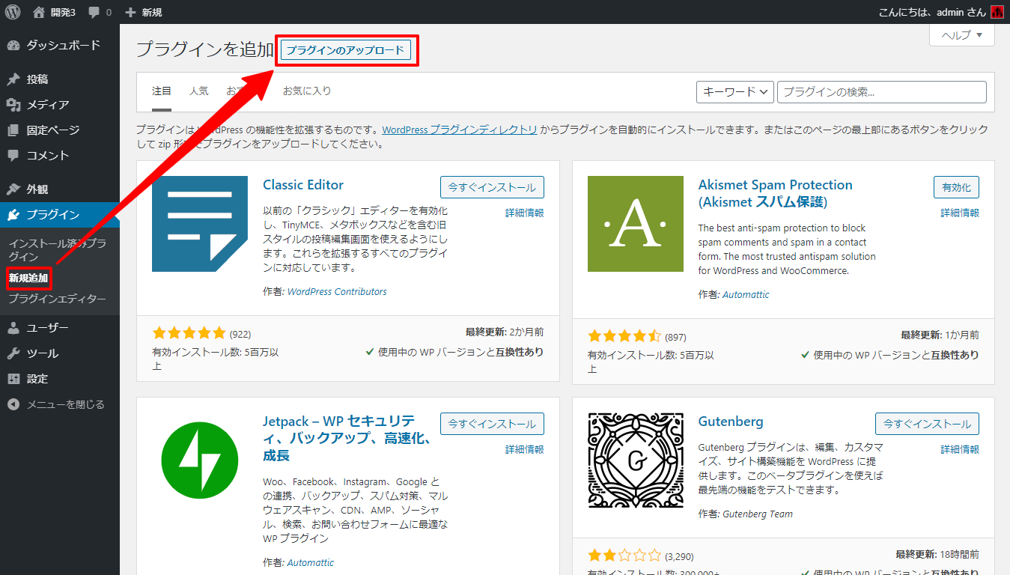
Task: Click the プラグインの検索 search field
Action: (882, 92)
